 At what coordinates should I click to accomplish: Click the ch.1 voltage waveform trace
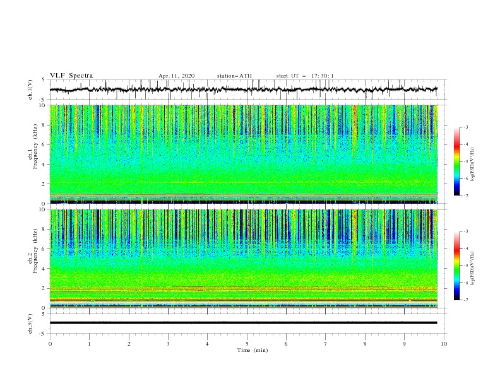243,90
